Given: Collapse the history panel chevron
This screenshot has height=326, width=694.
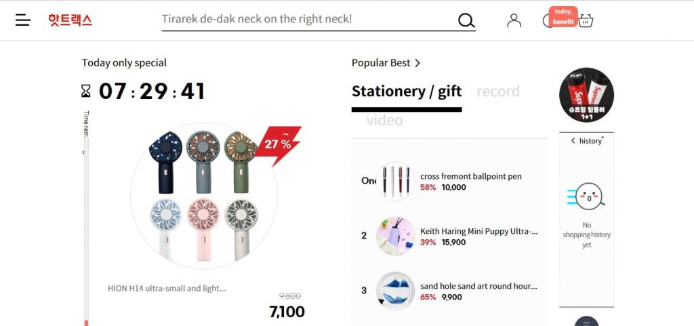Looking at the screenshot, I should (573, 141).
